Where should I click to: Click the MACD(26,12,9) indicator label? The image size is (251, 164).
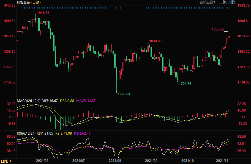point(29,101)
